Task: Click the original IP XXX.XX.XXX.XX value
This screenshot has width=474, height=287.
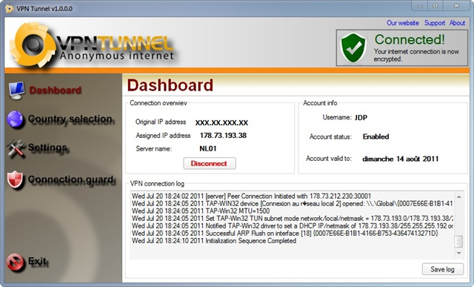Action: pyautogui.click(x=221, y=122)
